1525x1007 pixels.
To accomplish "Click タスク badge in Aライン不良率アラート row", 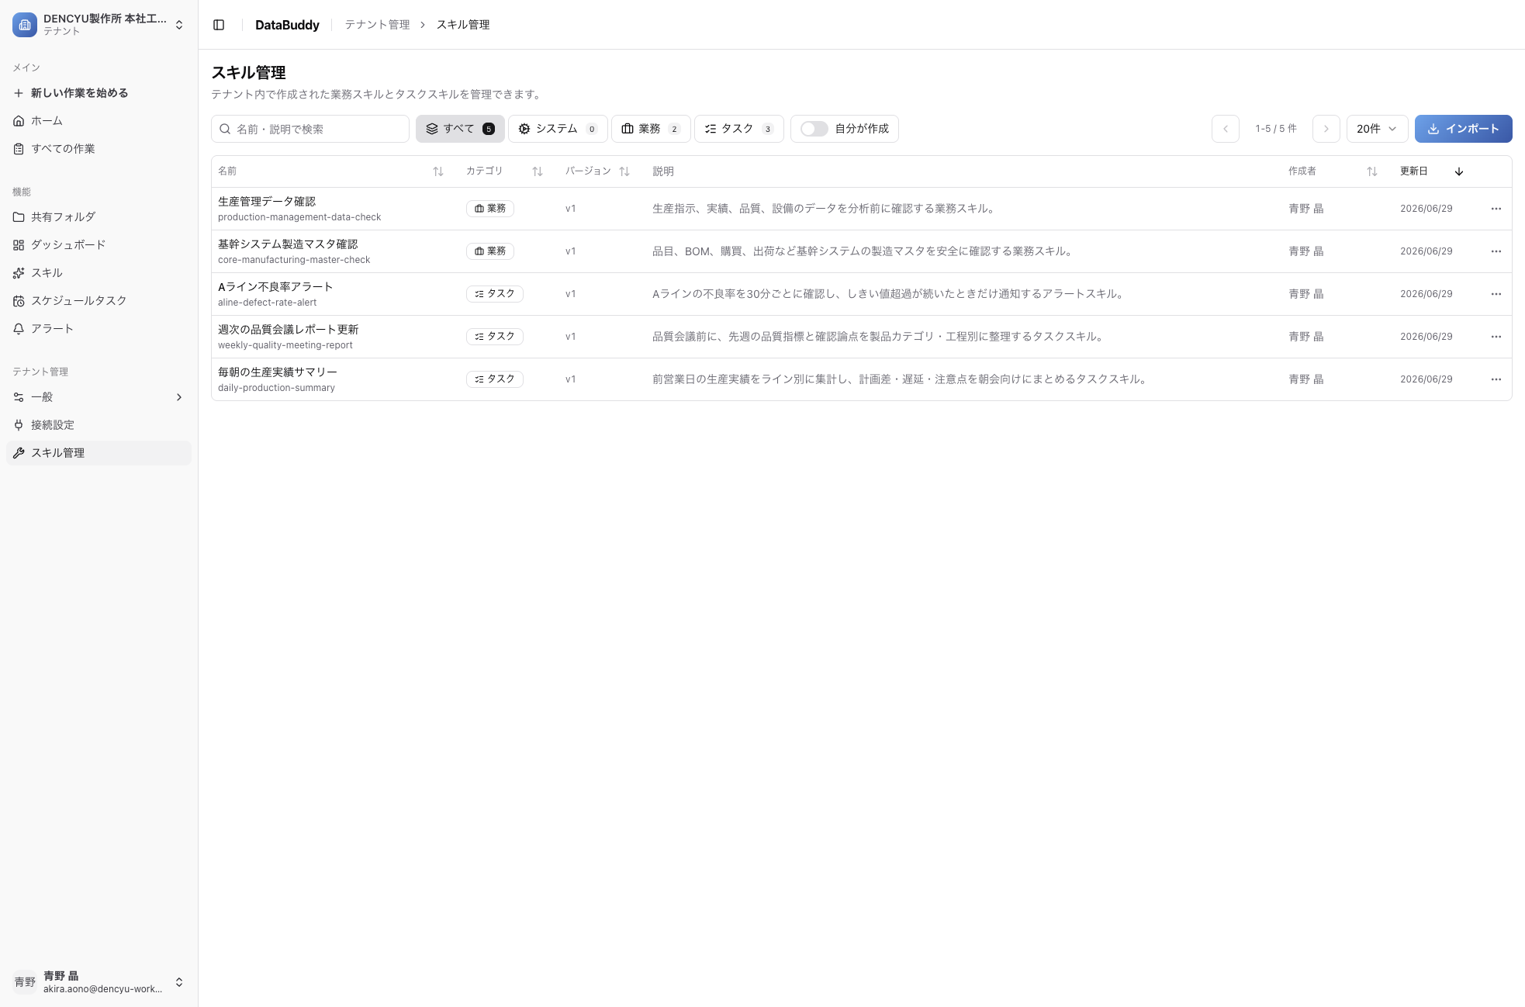I will [x=495, y=294].
